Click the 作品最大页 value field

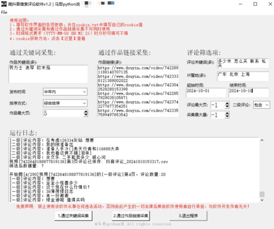[63, 113]
